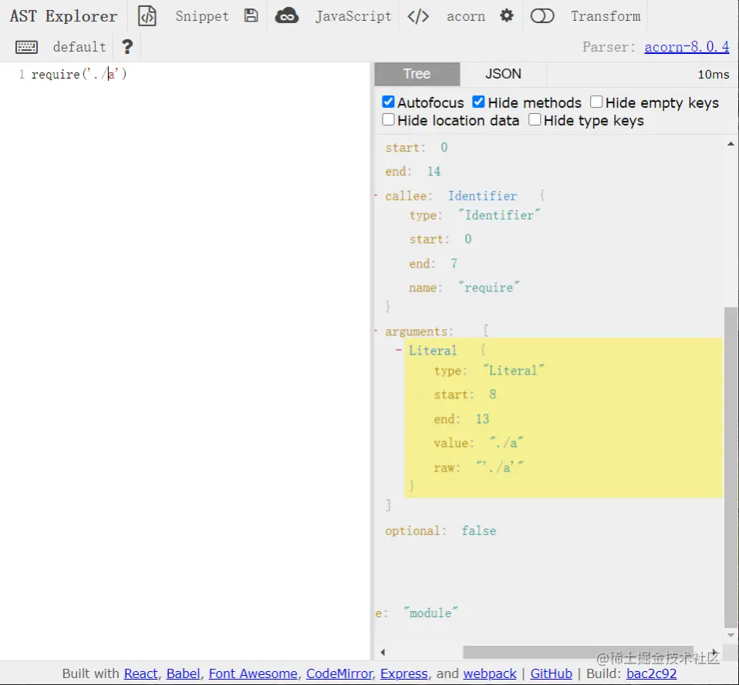Open the GitHub footer link
This screenshot has width=739, height=685.
551,673
